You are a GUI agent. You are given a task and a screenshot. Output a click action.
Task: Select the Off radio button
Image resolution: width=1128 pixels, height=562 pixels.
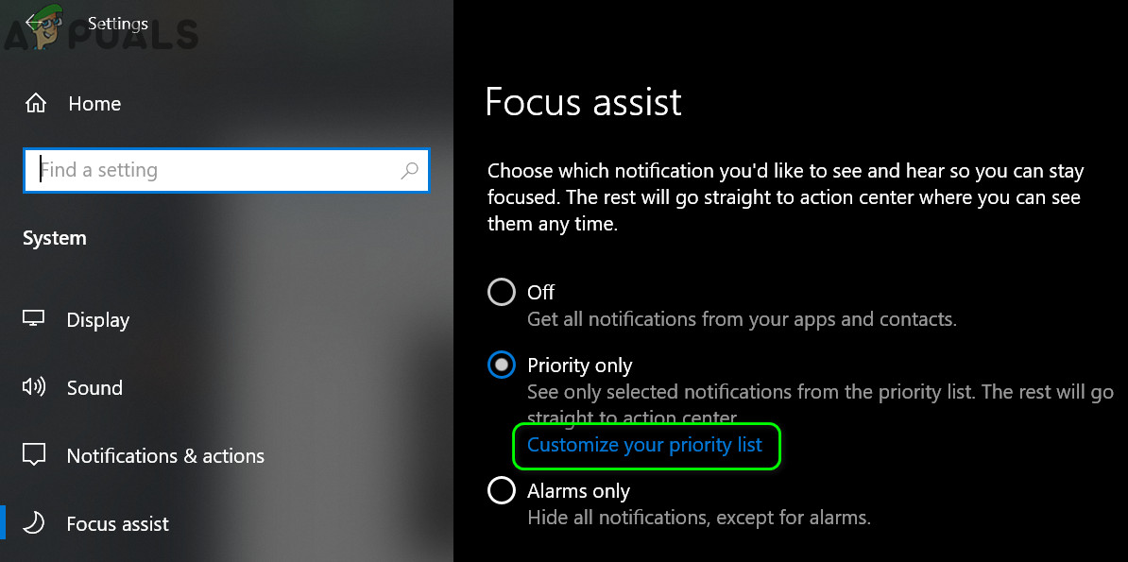tap(502, 292)
